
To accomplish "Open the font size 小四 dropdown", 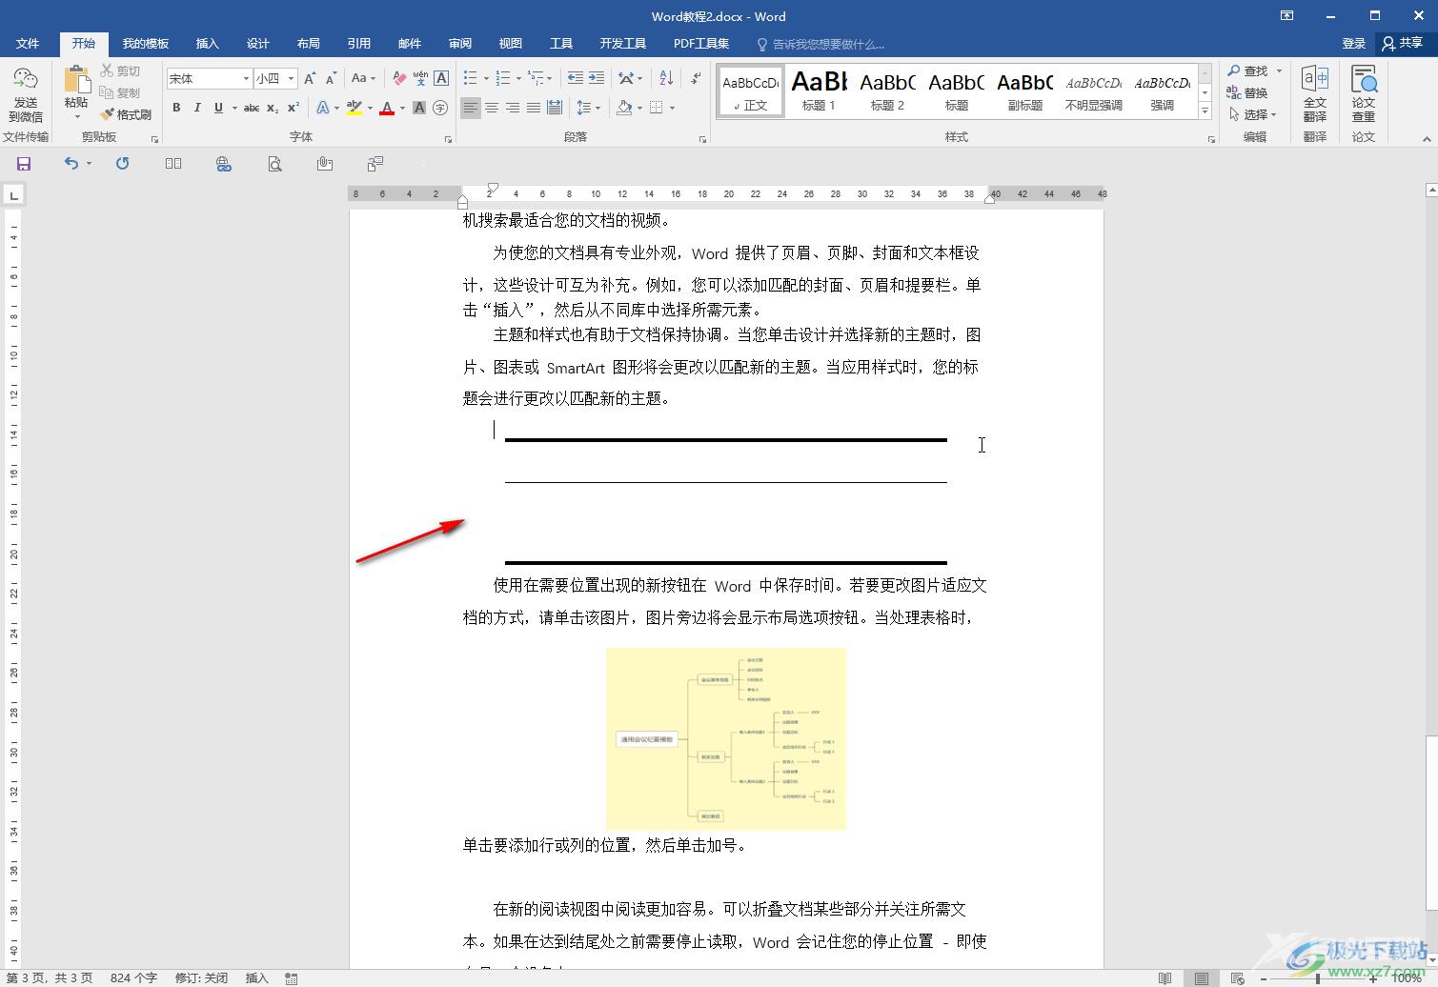I will (292, 79).
